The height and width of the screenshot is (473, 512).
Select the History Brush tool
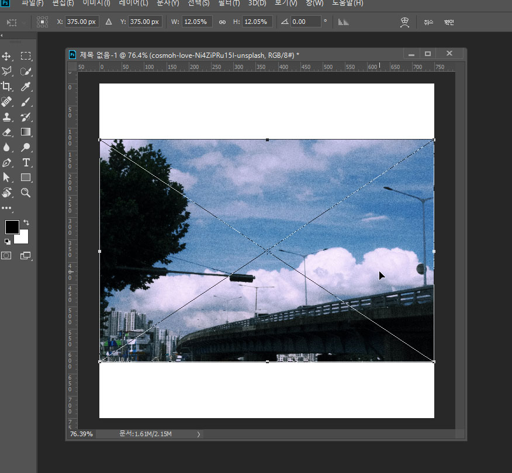tap(26, 117)
